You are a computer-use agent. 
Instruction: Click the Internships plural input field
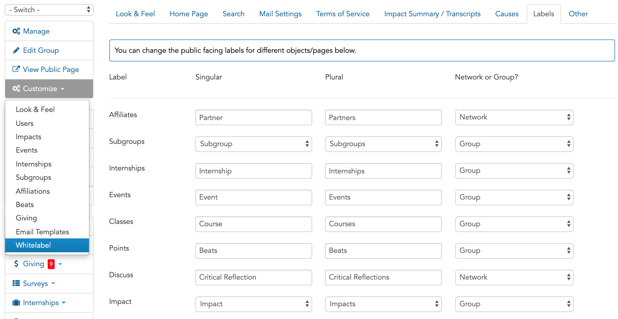coord(383,171)
